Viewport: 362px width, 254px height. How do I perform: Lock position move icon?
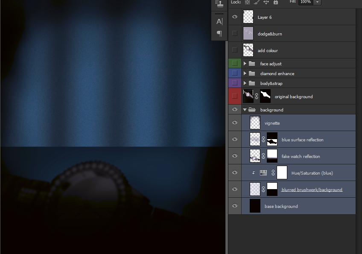click(266, 2)
